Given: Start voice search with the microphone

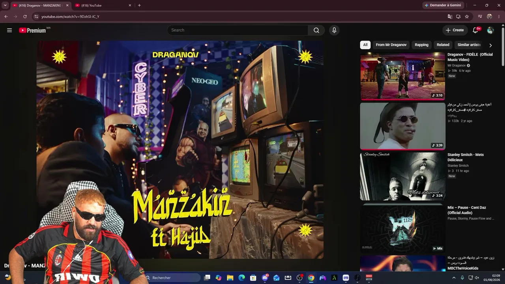Looking at the screenshot, I should (x=334, y=30).
